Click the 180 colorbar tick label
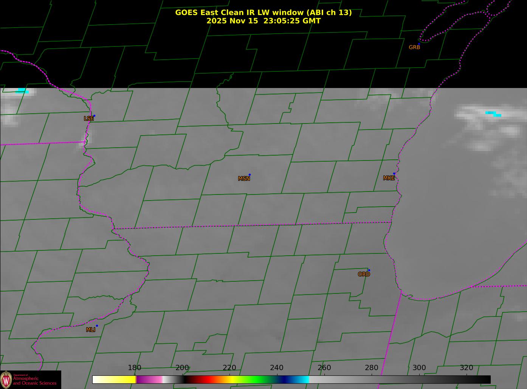Viewport: 527px width, 389px height. tap(135, 368)
